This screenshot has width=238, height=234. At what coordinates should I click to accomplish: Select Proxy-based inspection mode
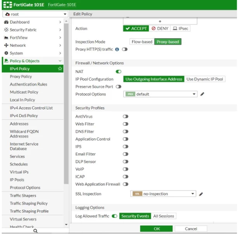[x=168, y=42]
